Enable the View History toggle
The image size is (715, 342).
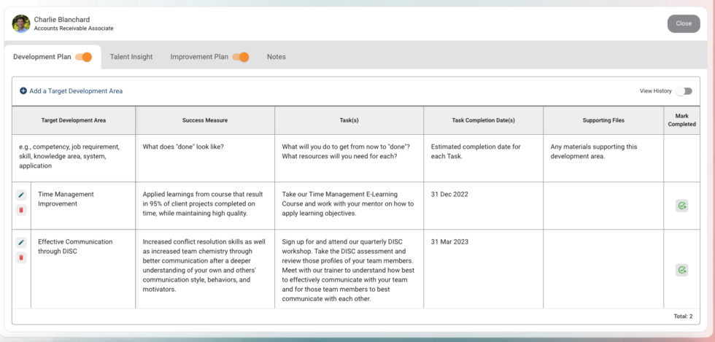click(x=683, y=91)
